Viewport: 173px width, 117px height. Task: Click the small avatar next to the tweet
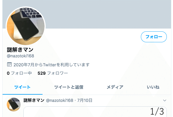14,104
